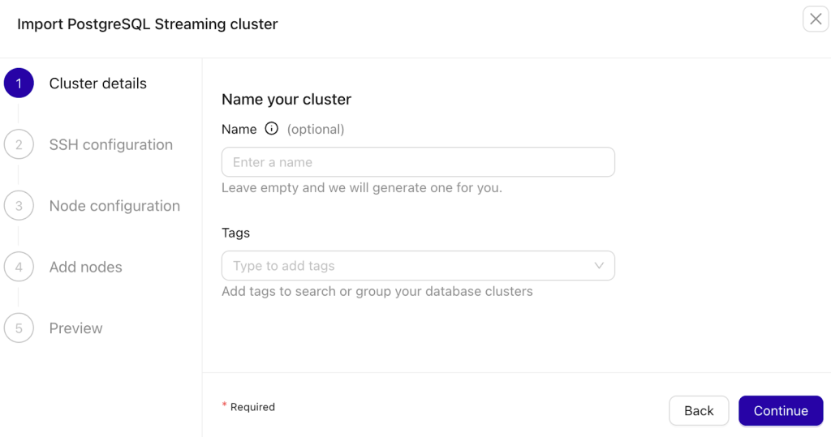Select the Add nodes step
This screenshot has height=437, width=831.
[85, 267]
